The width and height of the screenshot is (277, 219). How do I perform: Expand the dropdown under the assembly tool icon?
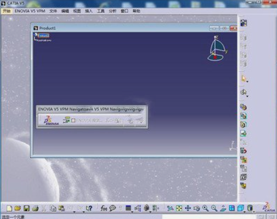click(248, 96)
